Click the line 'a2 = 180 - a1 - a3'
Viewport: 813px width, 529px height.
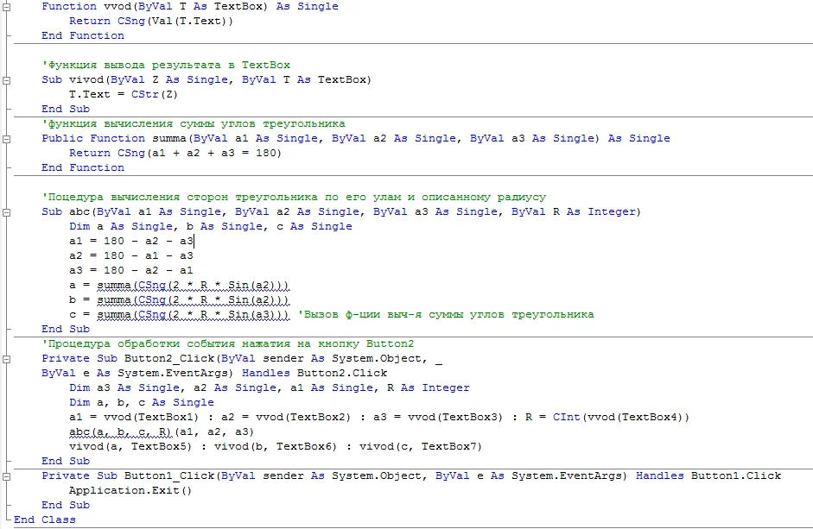[131, 256]
